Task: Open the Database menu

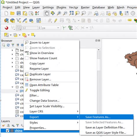Action: point(99,7)
